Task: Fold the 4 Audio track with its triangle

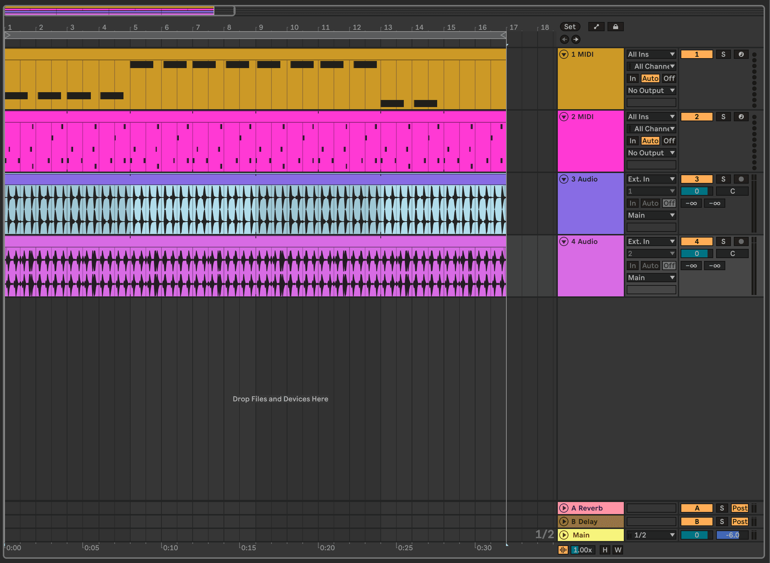Action: pos(564,241)
